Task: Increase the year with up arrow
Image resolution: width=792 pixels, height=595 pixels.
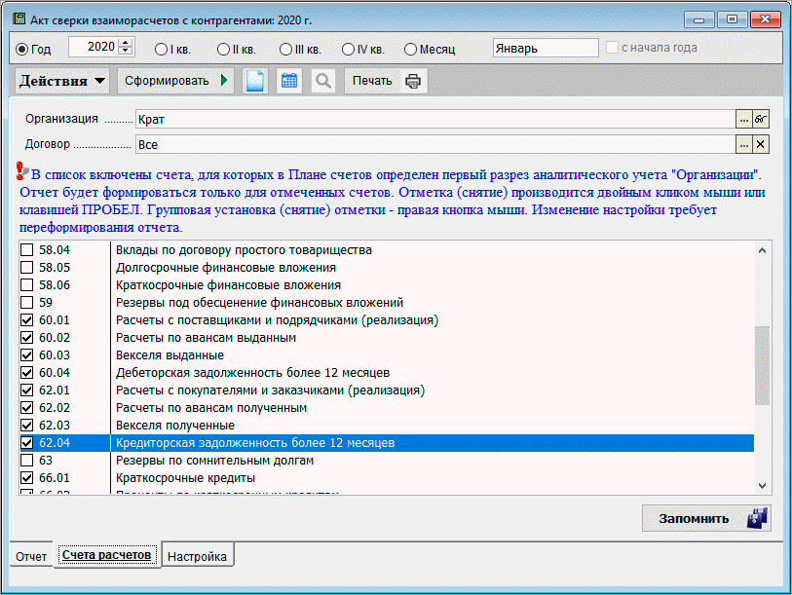Action: (127, 43)
